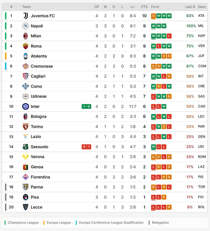
Task: Click the Lecce club crest
Action: tap(25, 207)
